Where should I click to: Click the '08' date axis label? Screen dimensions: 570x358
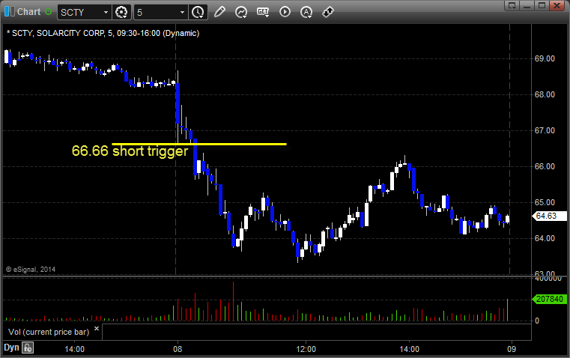click(x=178, y=349)
